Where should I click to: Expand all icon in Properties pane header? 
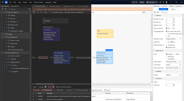click(158, 12)
